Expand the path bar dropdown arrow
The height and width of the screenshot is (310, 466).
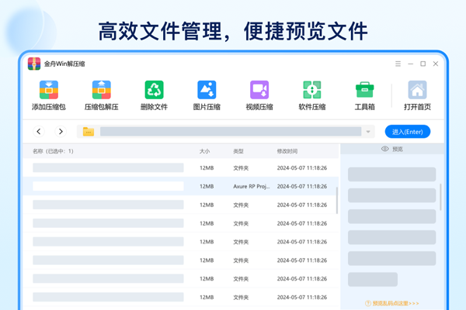[368, 132]
